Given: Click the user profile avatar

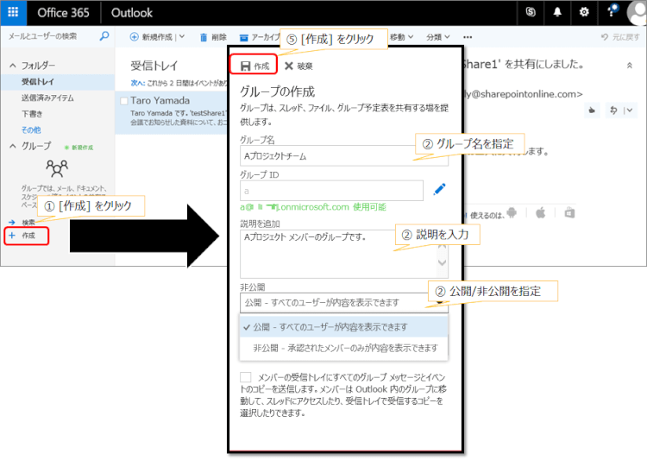Looking at the screenshot, I should 637,12.
